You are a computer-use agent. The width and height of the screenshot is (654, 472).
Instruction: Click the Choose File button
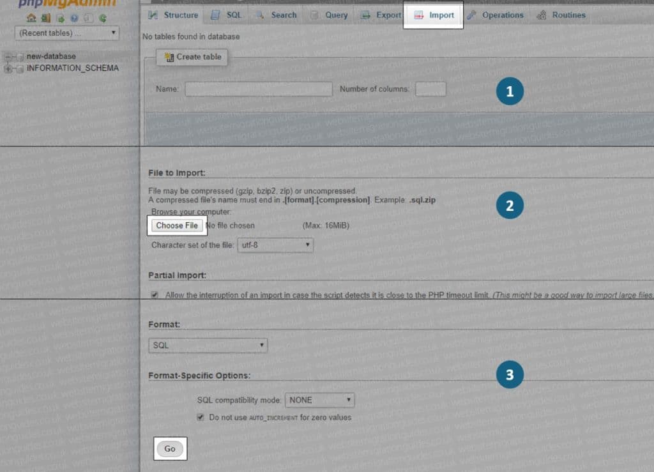click(177, 225)
